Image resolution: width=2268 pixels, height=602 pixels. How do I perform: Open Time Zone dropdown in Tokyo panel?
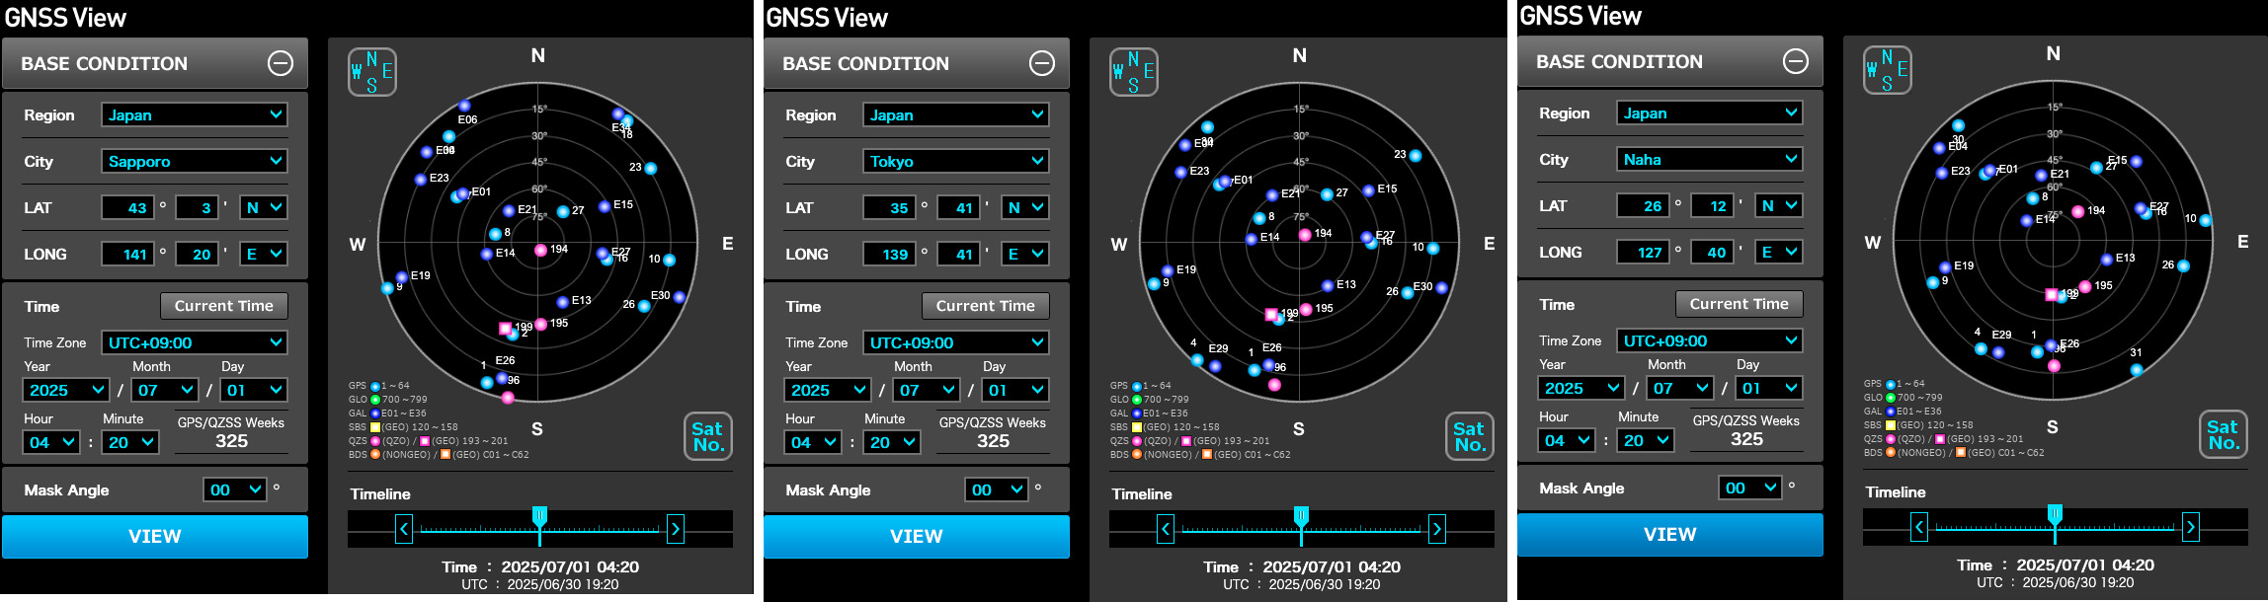[x=956, y=342]
